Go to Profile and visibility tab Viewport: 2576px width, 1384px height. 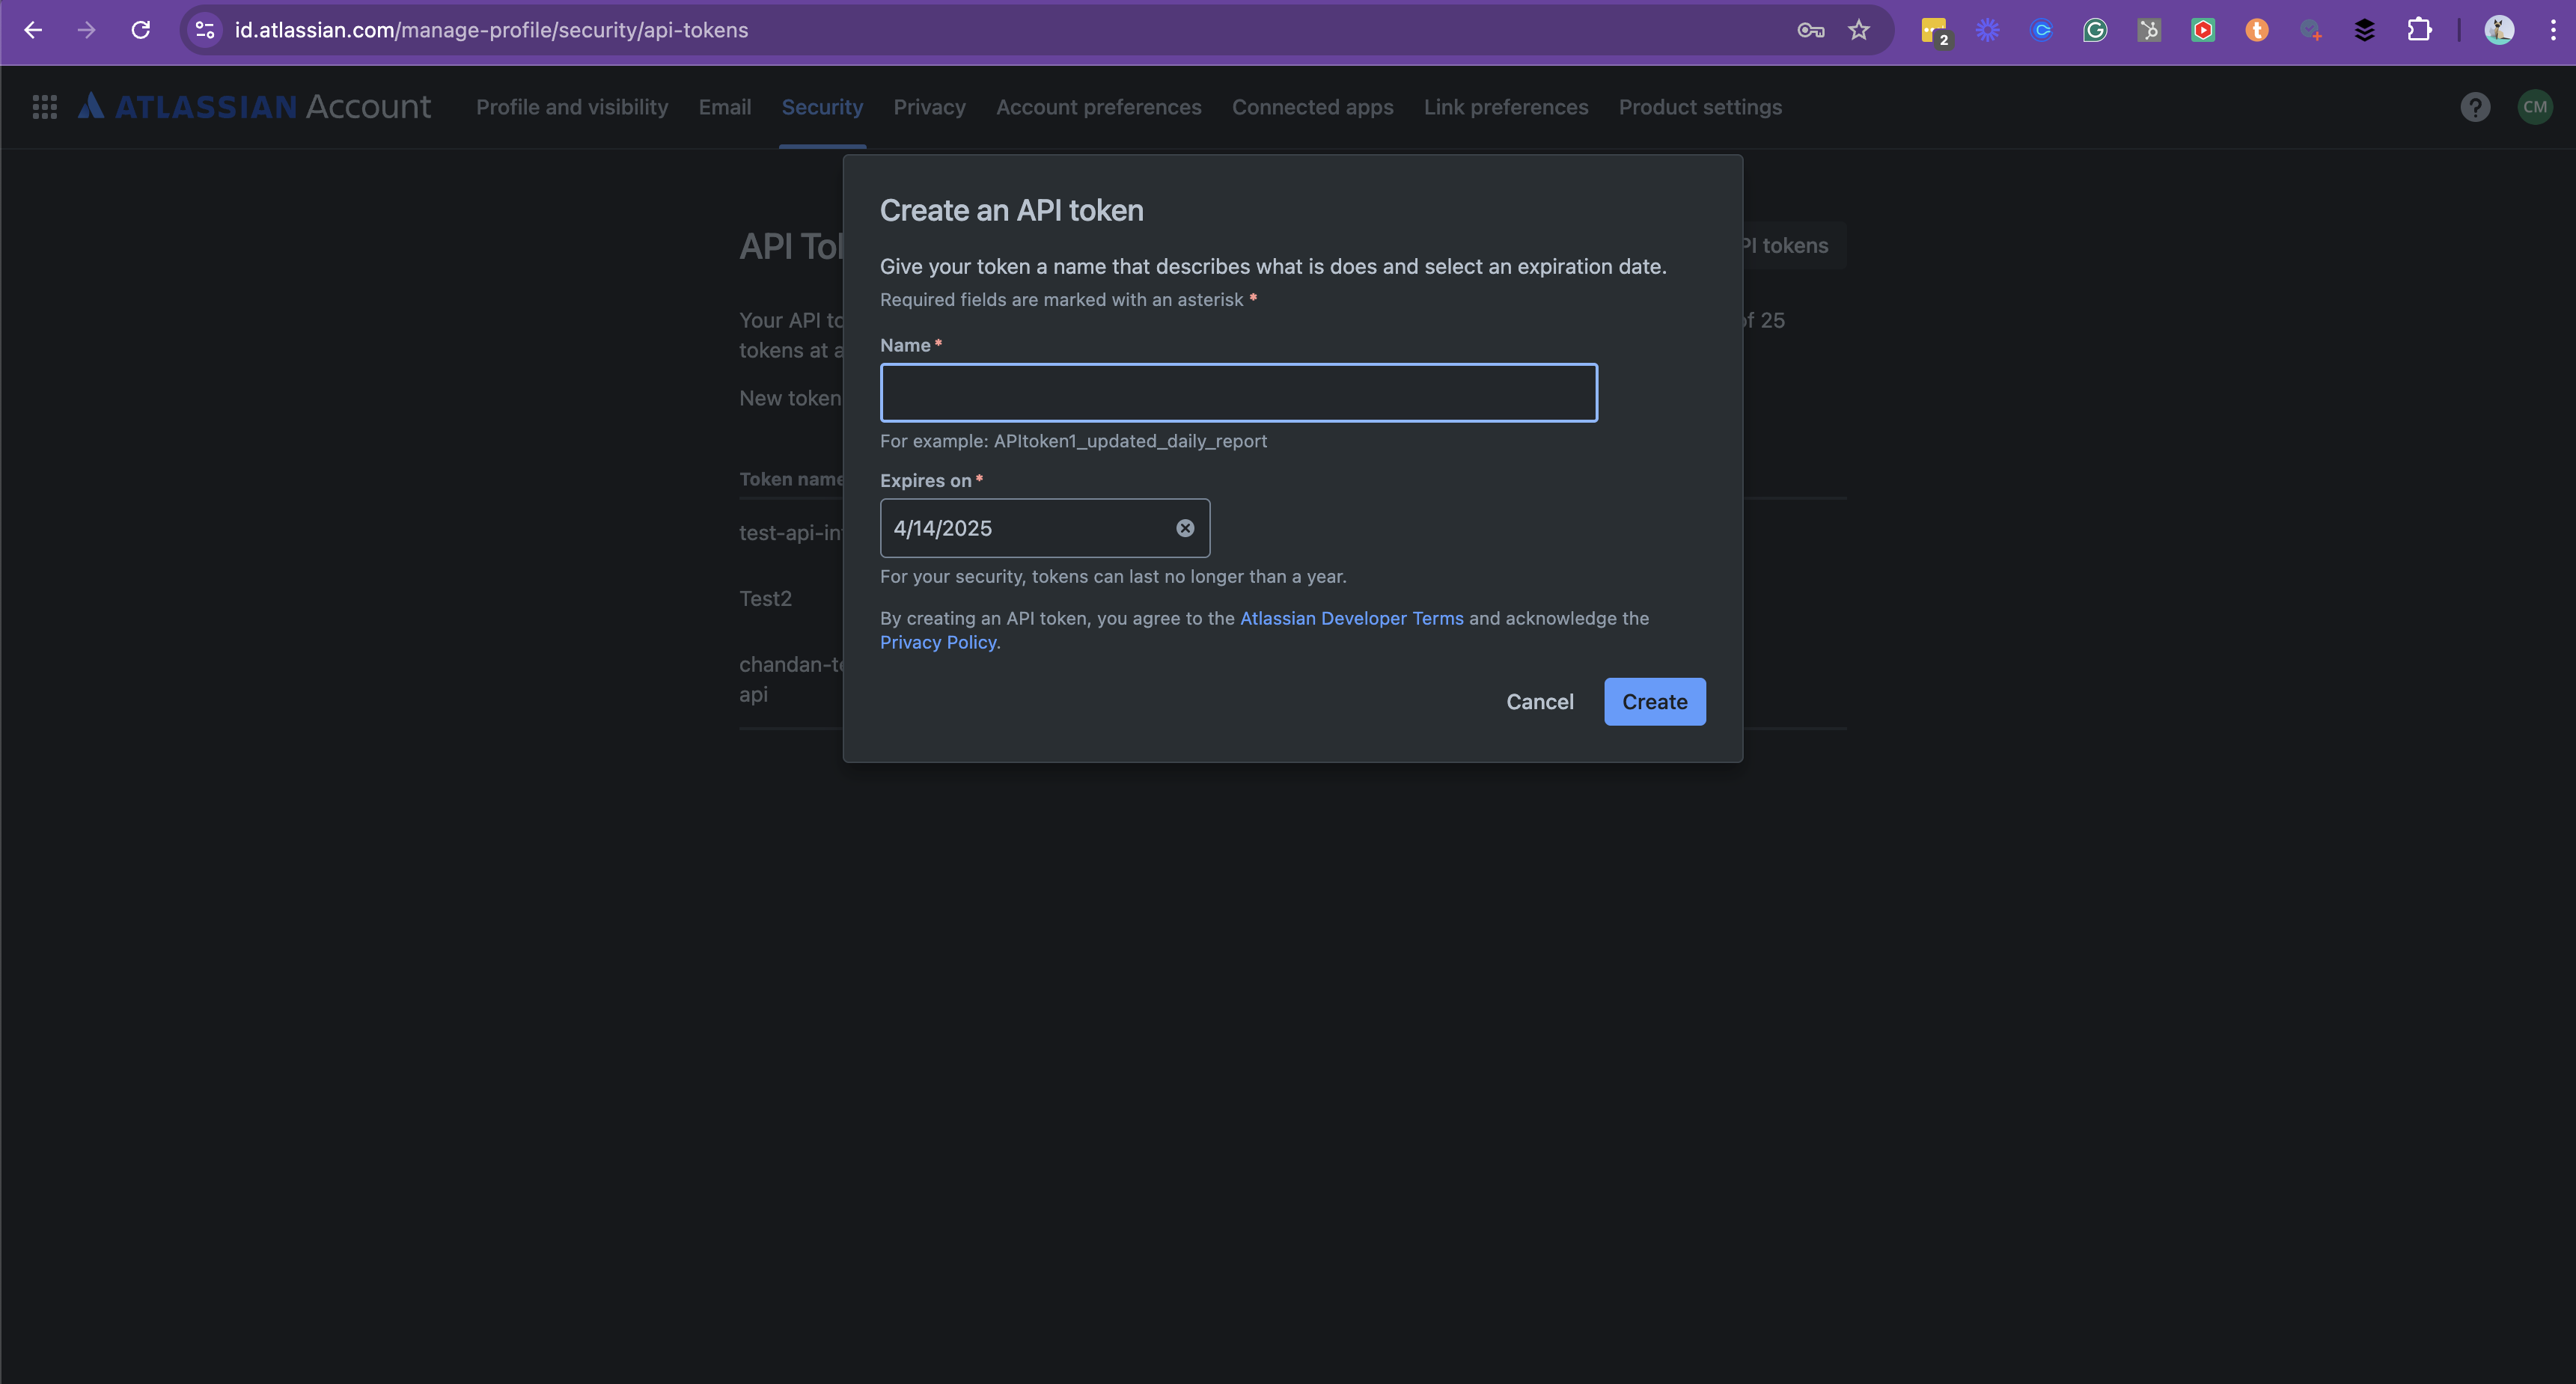571,107
